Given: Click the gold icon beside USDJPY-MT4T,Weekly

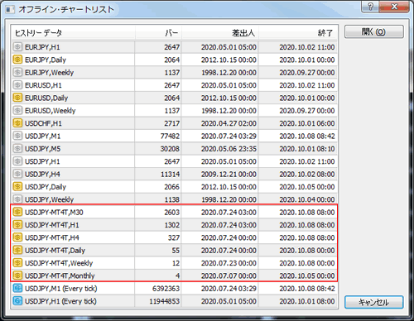Looking at the screenshot, I should [17, 263].
